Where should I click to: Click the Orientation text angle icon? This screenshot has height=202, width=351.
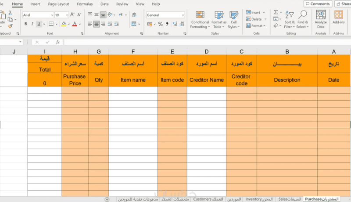110,15
